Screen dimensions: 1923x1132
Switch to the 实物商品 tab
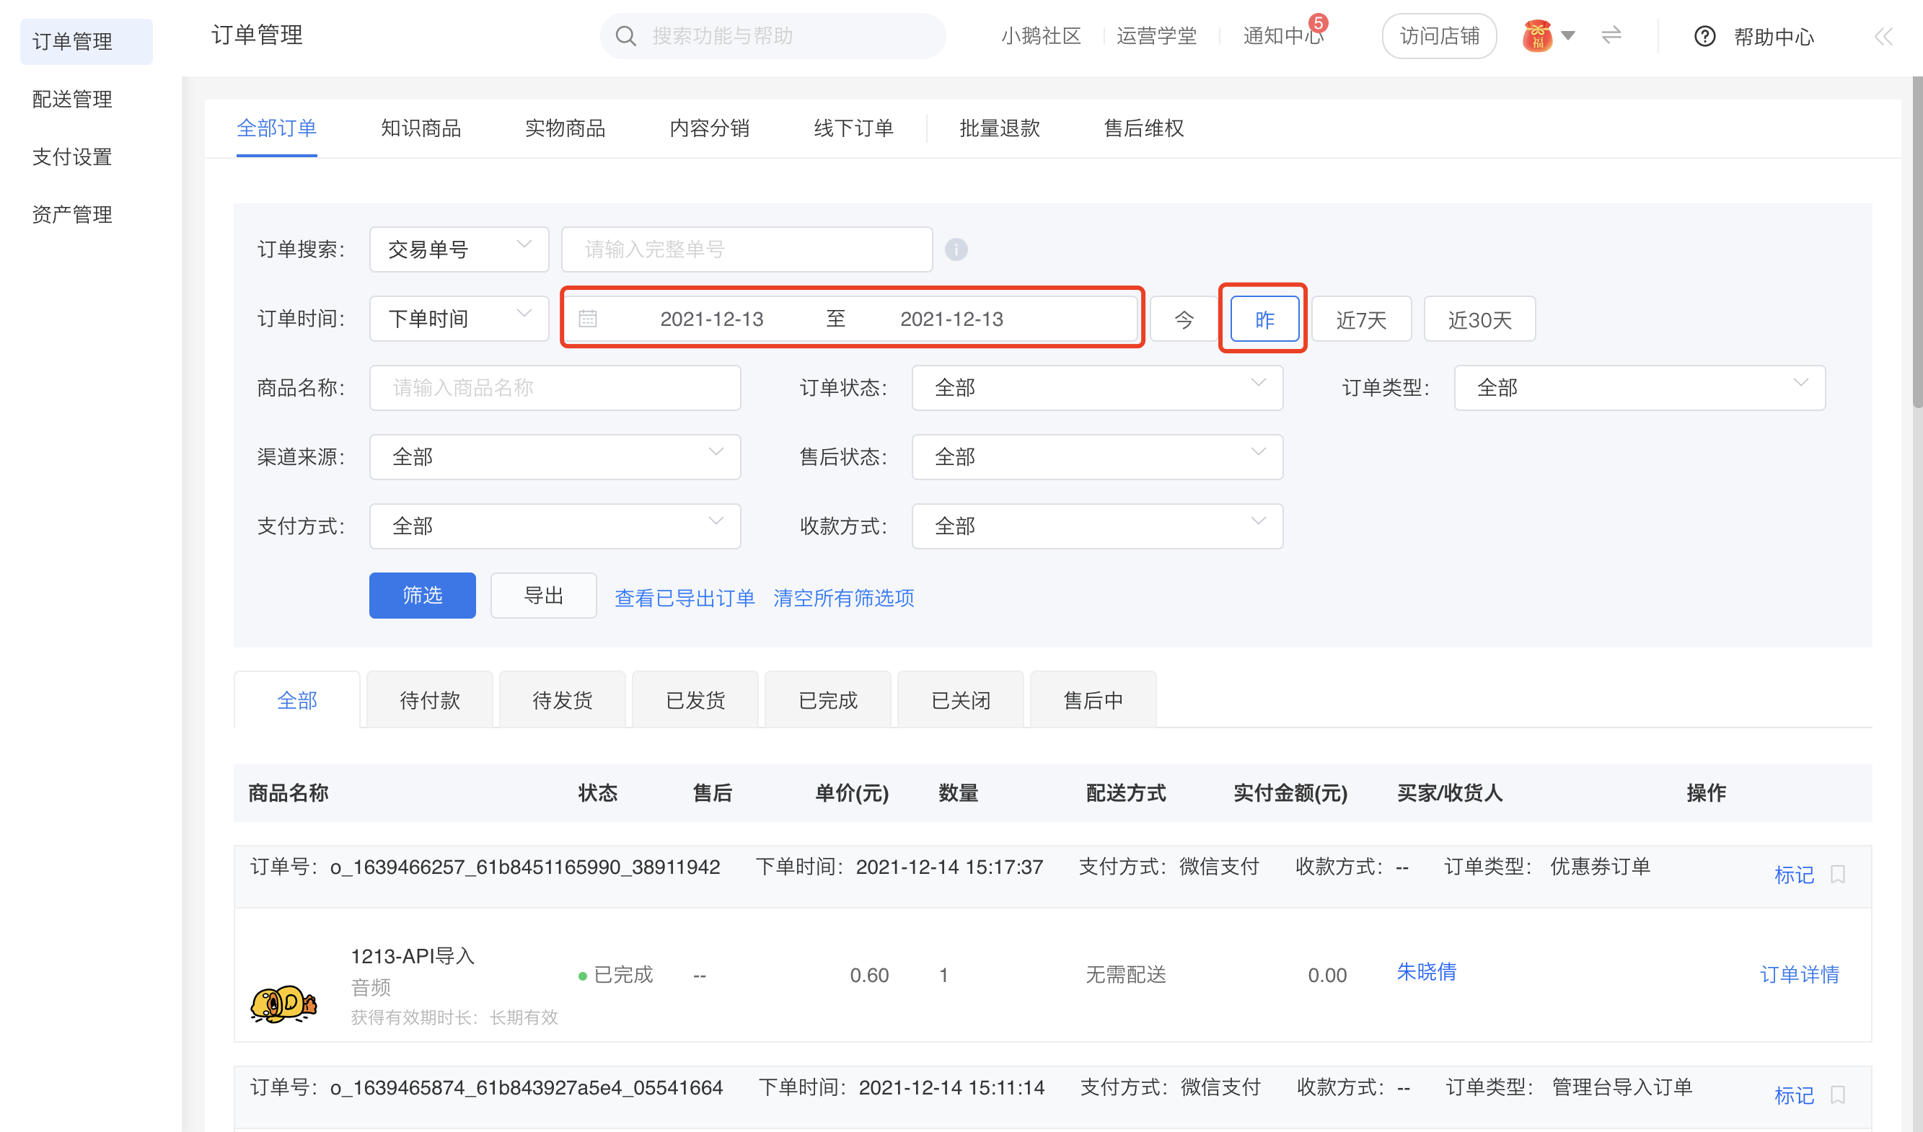[x=565, y=128]
